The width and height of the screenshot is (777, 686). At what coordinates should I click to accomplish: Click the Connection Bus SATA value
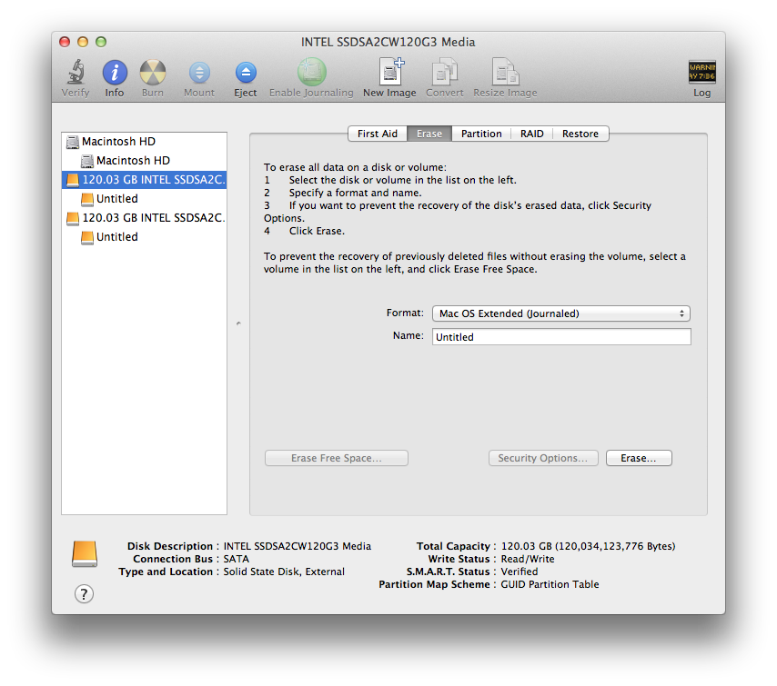click(237, 559)
